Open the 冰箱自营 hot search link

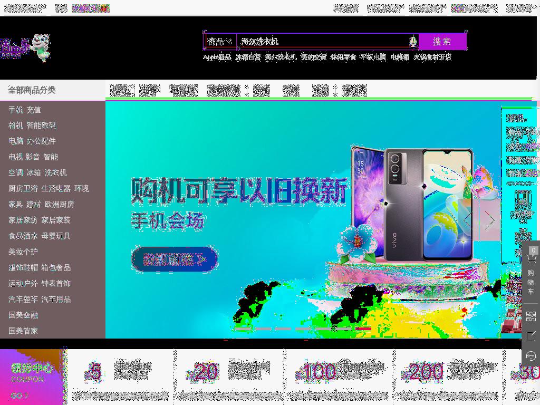pos(248,57)
